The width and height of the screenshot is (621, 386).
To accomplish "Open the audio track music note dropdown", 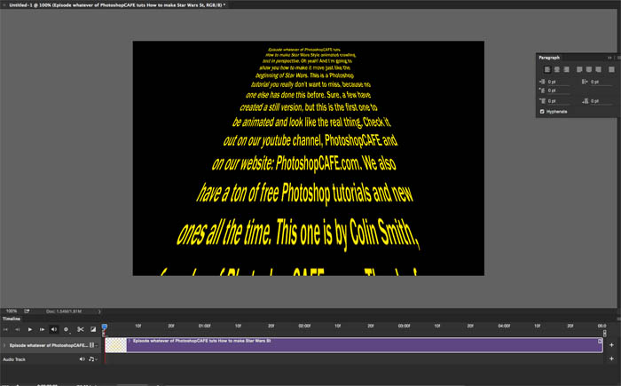I will pyautogui.click(x=92, y=359).
